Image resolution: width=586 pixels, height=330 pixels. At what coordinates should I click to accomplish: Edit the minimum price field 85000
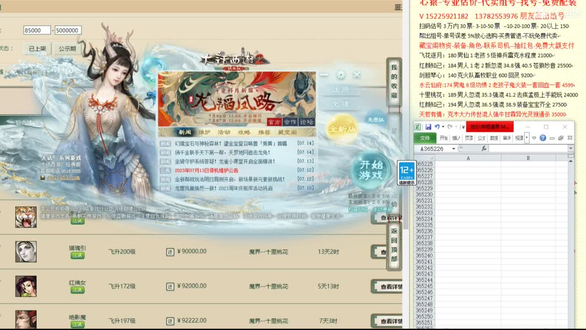click(x=37, y=30)
